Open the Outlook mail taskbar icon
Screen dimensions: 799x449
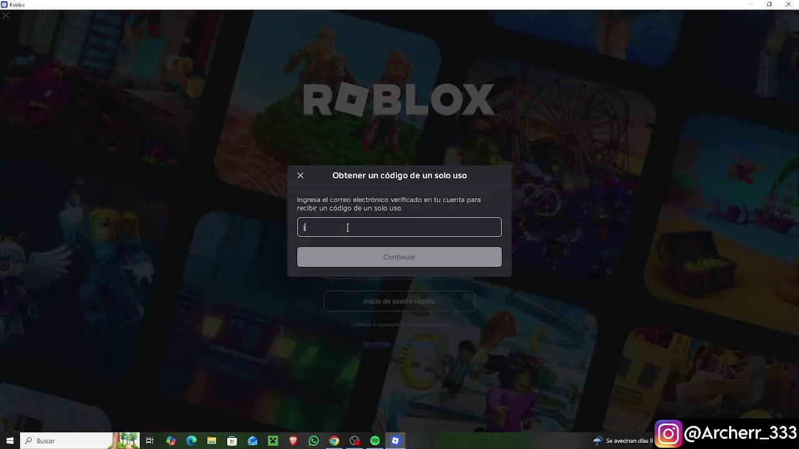253,441
